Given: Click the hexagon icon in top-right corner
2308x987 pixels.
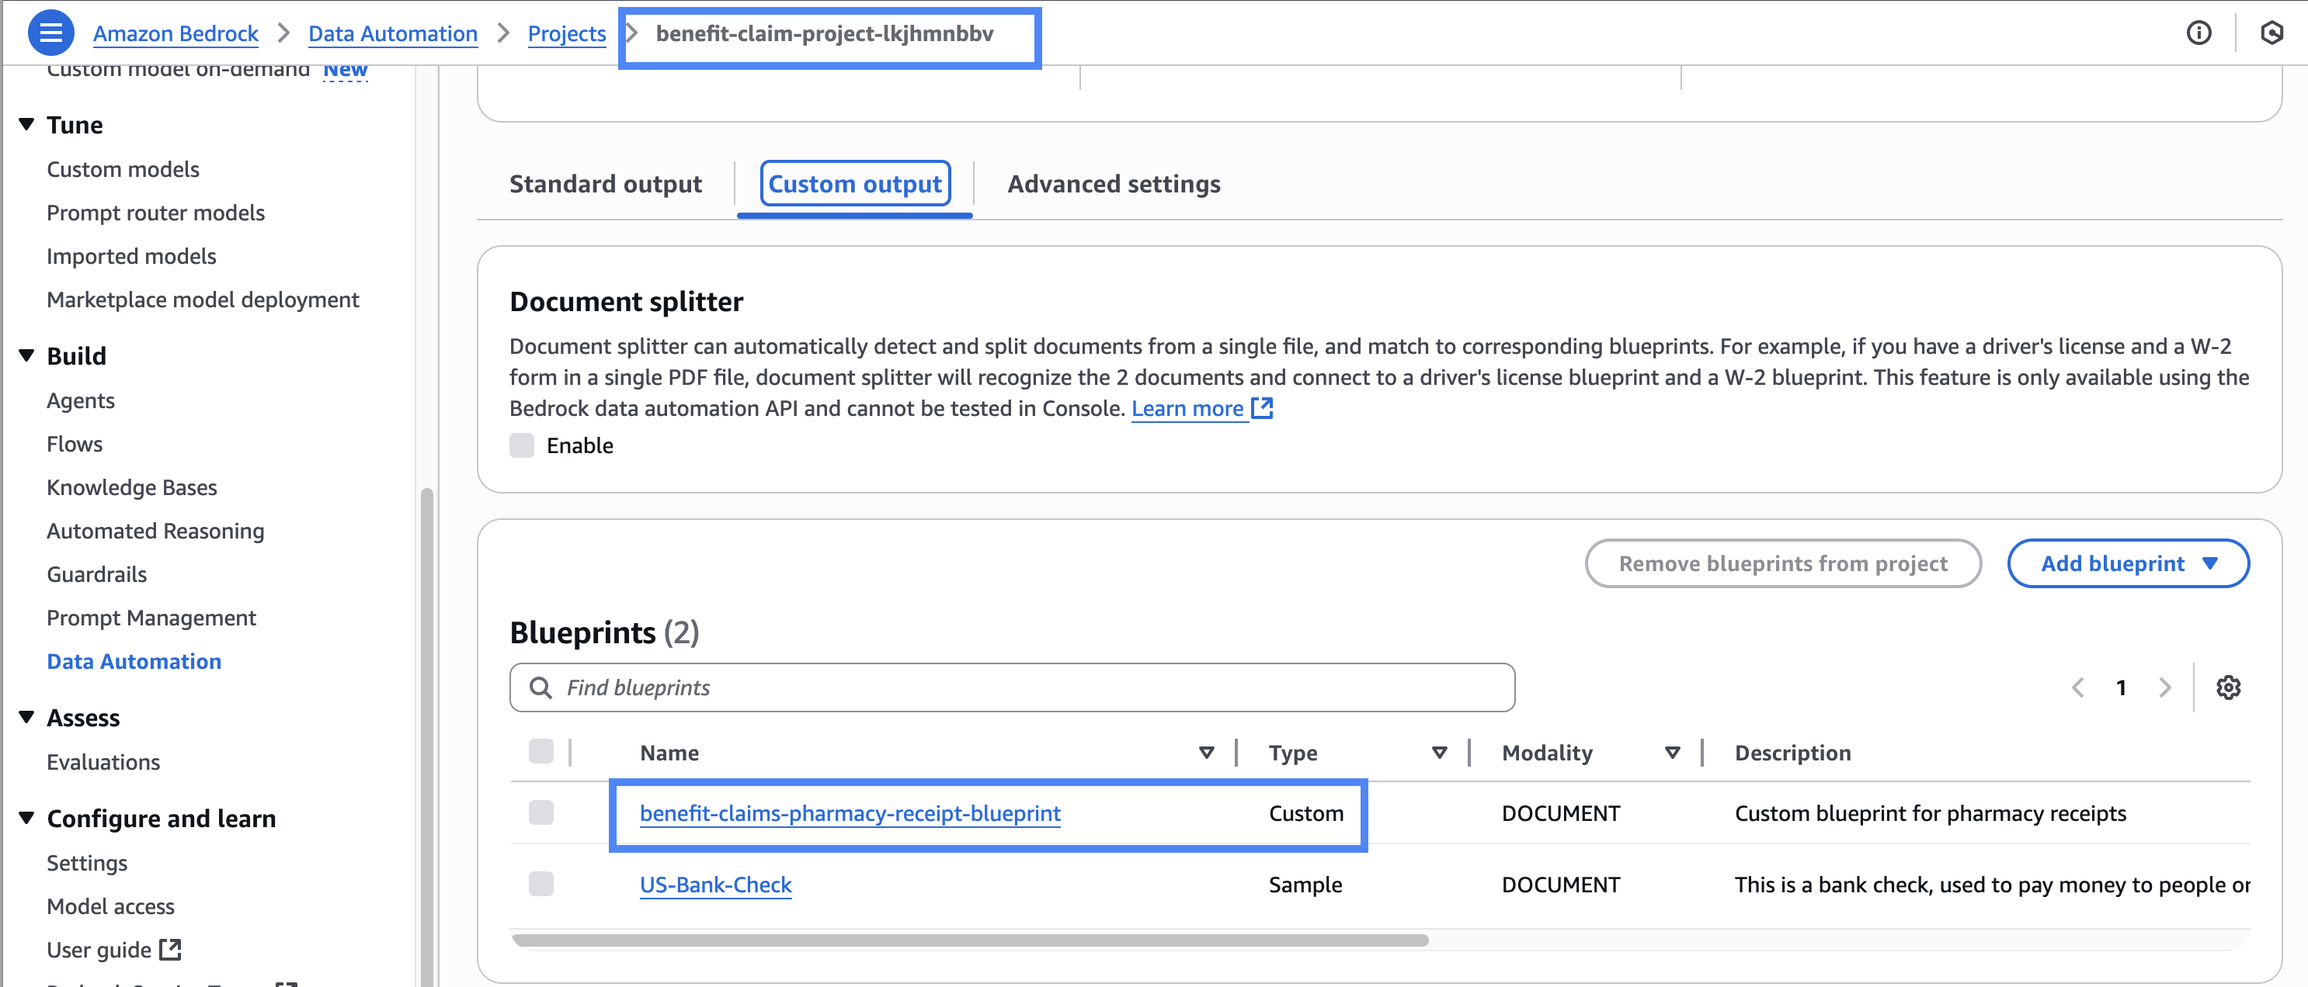Looking at the screenshot, I should (2272, 33).
